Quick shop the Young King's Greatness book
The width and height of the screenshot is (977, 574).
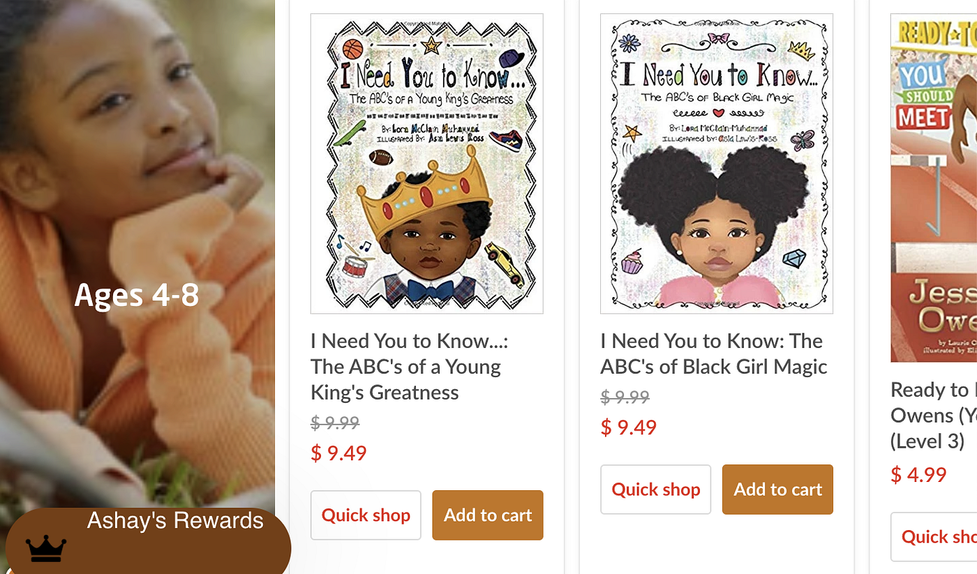pyautogui.click(x=366, y=515)
